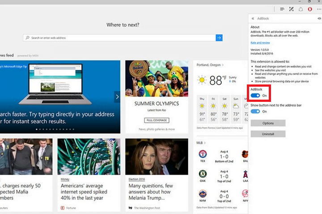The image size is (322, 214).
Task: Click the Sunday partly cloudy forecast icon
Action: [236, 106]
